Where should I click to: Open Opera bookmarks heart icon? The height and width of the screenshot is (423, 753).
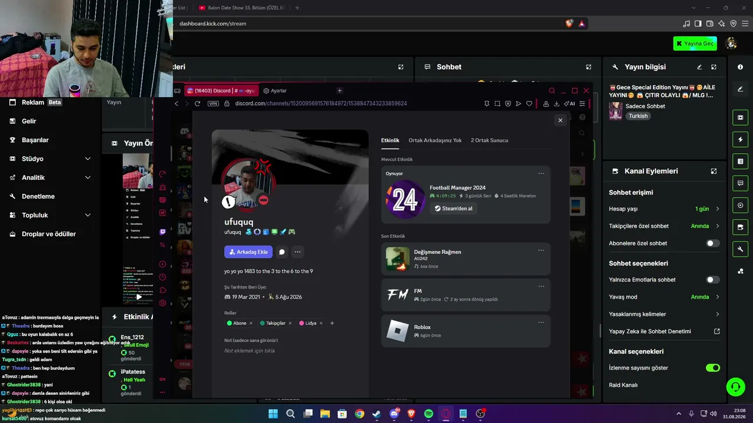click(529, 103)
